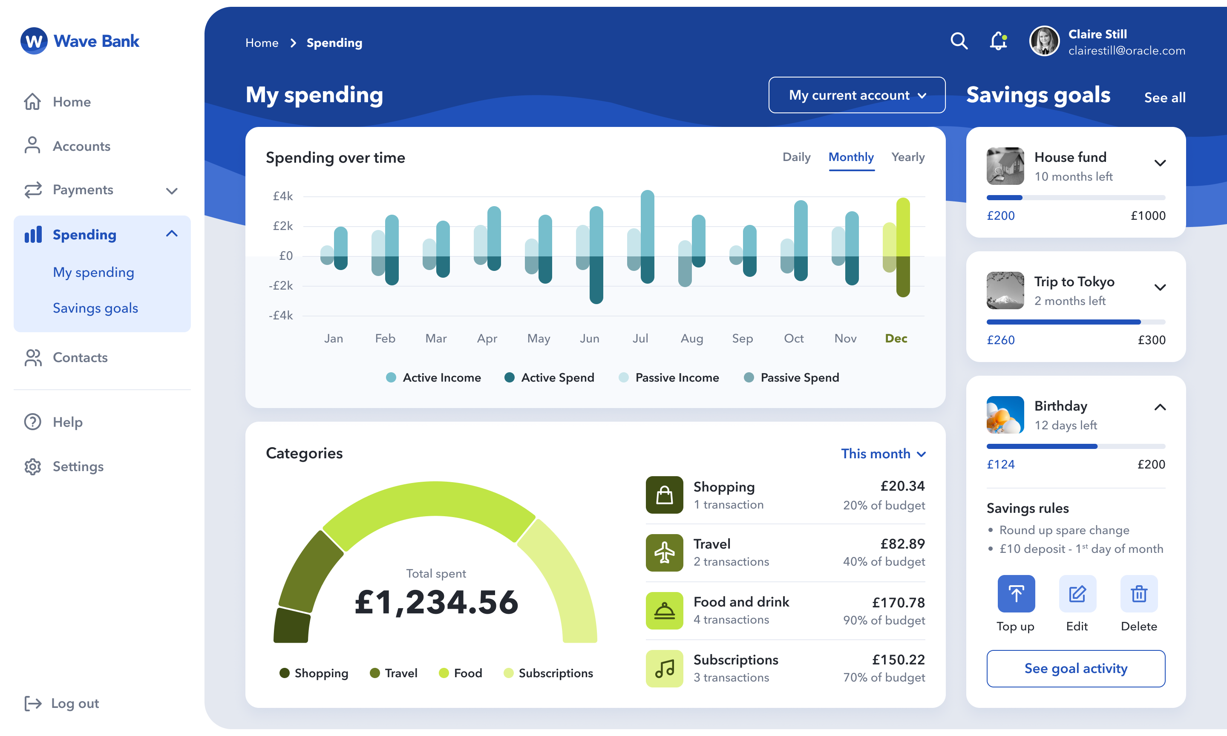Click See all savings goals link

click(1164, 98)
